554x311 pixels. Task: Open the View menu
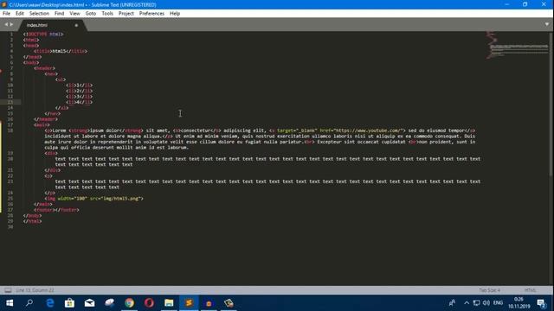point(74,14)
